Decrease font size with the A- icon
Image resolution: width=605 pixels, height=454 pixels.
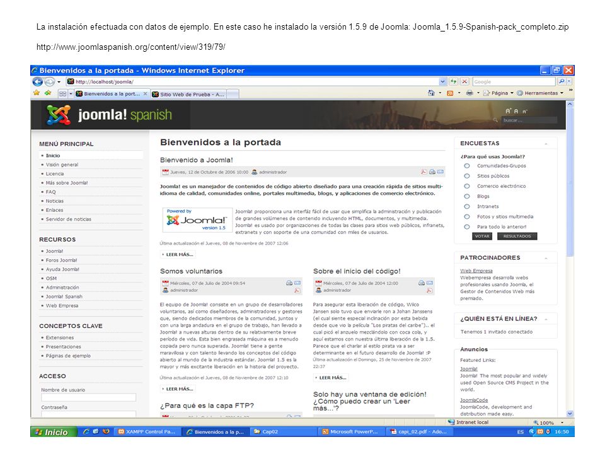coord(525,112)
